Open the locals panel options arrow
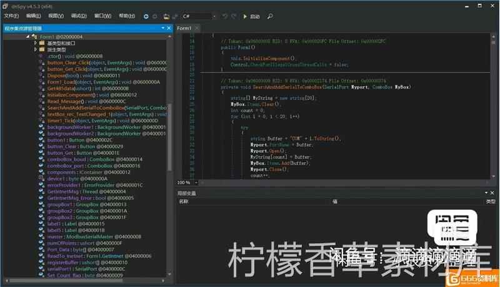The height and width of the screenshot is (287, 500). [486, 193]
